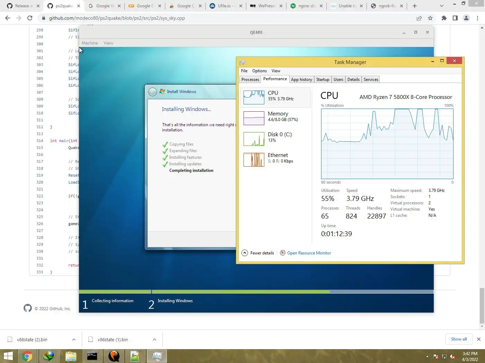Bookmark this page with the star icon
This screenshot has height=363, width=485.
click(x=430, y=18)
